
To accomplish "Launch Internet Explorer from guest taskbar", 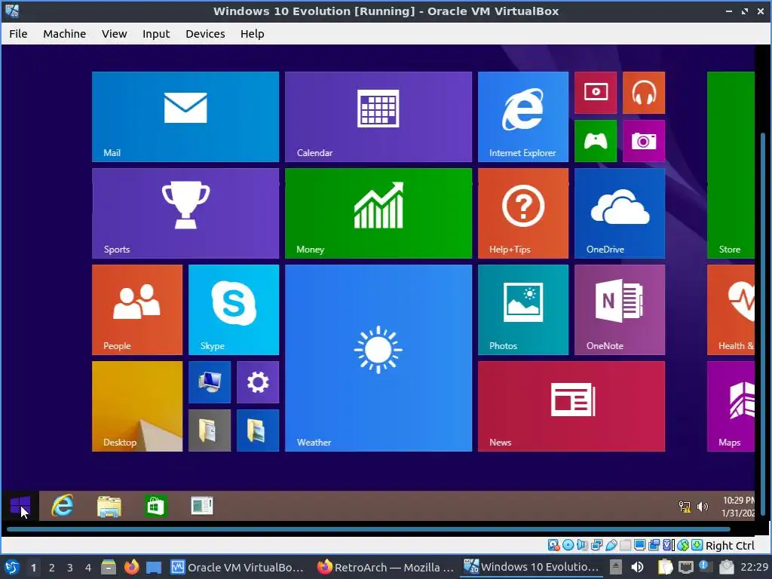I will point(63,506).
